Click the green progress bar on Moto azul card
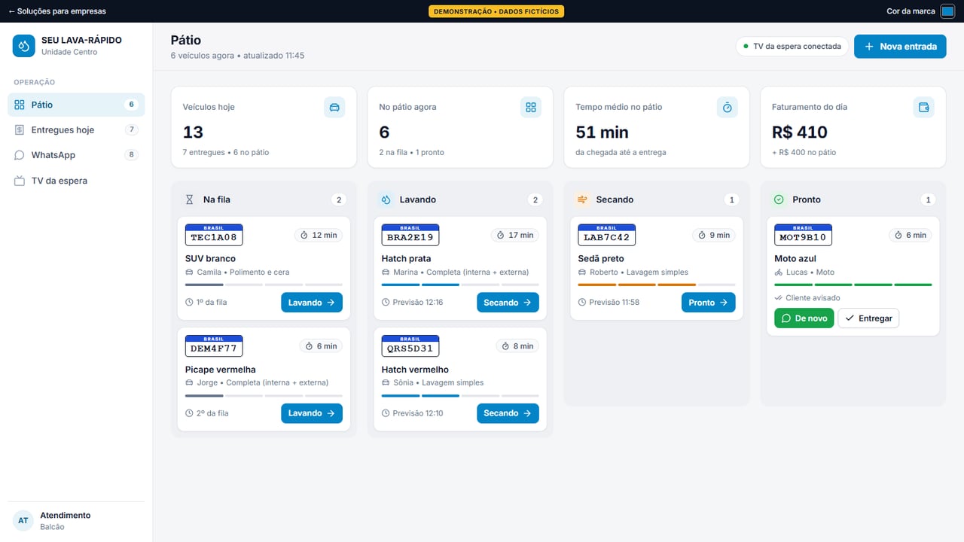 click(853, 285)
